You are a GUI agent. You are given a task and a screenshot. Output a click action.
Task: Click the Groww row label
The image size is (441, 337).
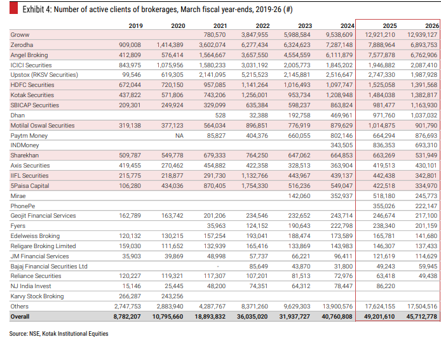20,34
